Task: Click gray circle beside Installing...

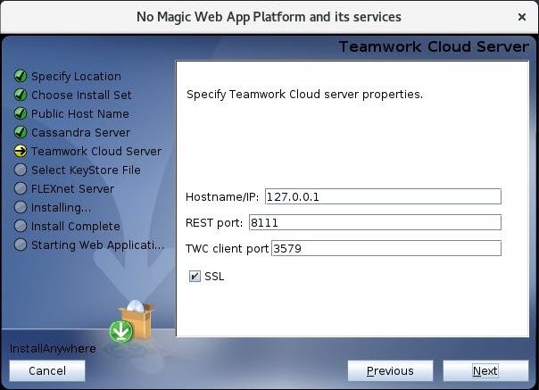Action: [x=21, y=207]
